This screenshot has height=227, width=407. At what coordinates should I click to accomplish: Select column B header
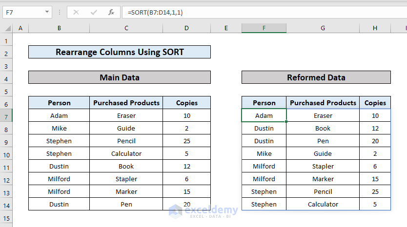point(59,28)
